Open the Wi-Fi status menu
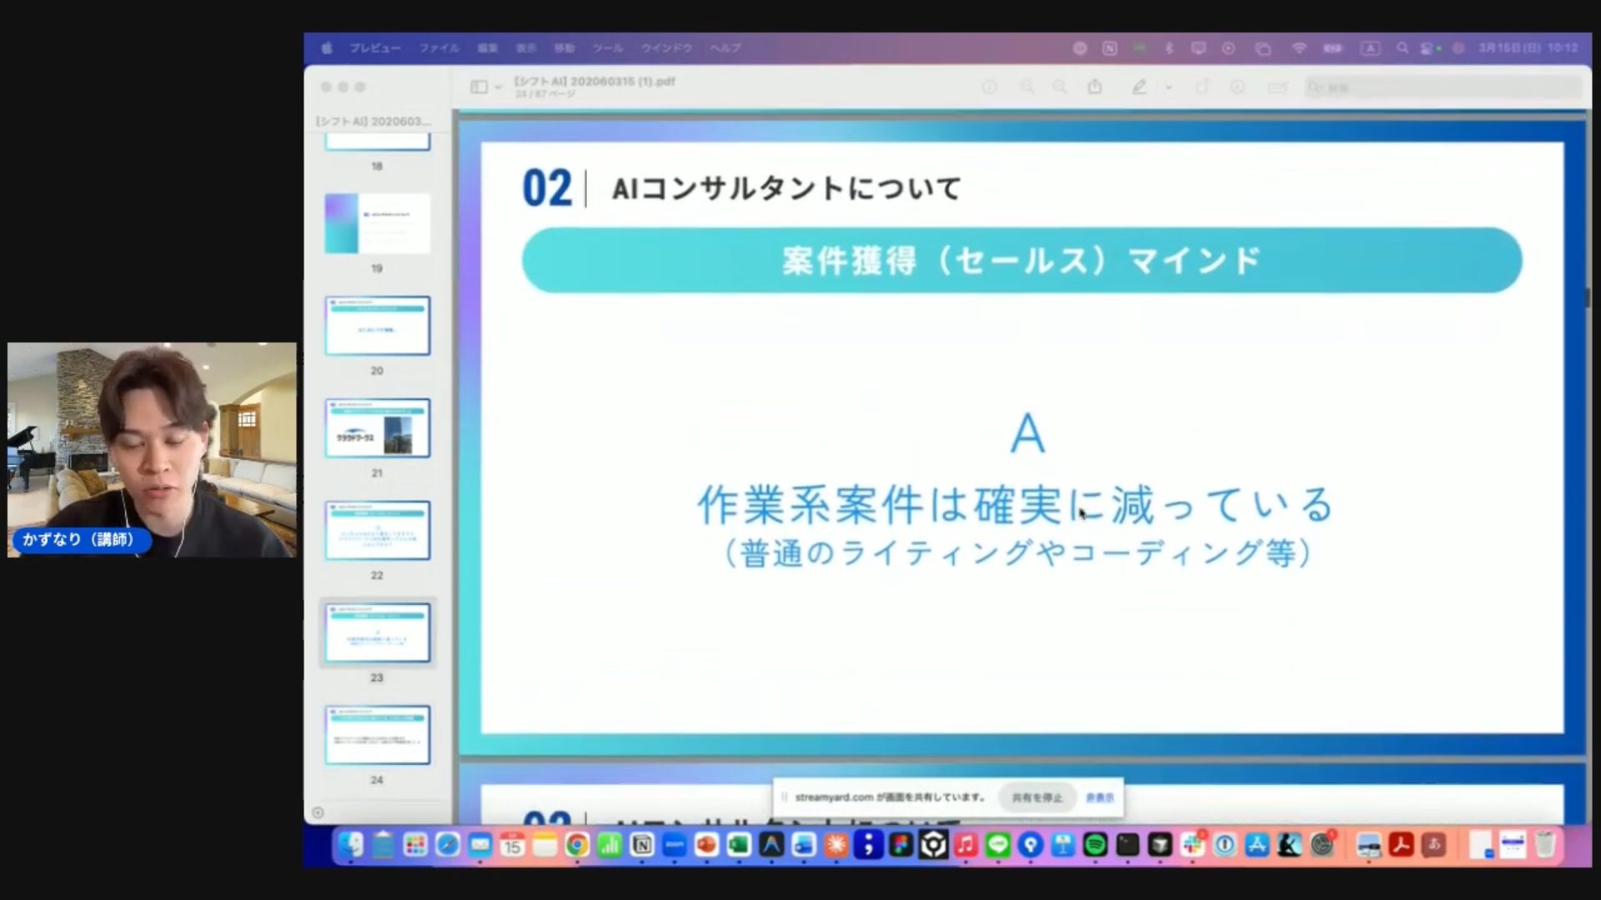The image size is (1601, 900). (x=1299, y=48)
